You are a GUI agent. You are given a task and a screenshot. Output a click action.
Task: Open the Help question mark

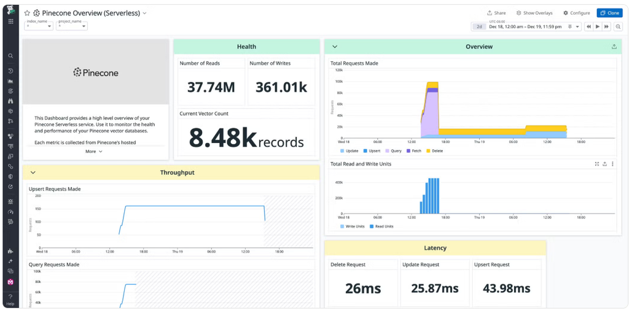click(x=11, y=296)
